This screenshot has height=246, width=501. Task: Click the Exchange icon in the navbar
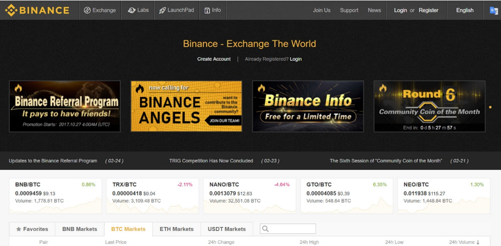tap(87, 10)
